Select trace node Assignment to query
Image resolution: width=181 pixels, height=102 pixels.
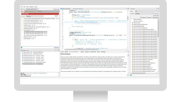[34, 62]
